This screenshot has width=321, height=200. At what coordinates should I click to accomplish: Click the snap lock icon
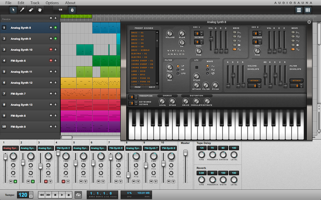pyautogui.click(x=72, y=10)
